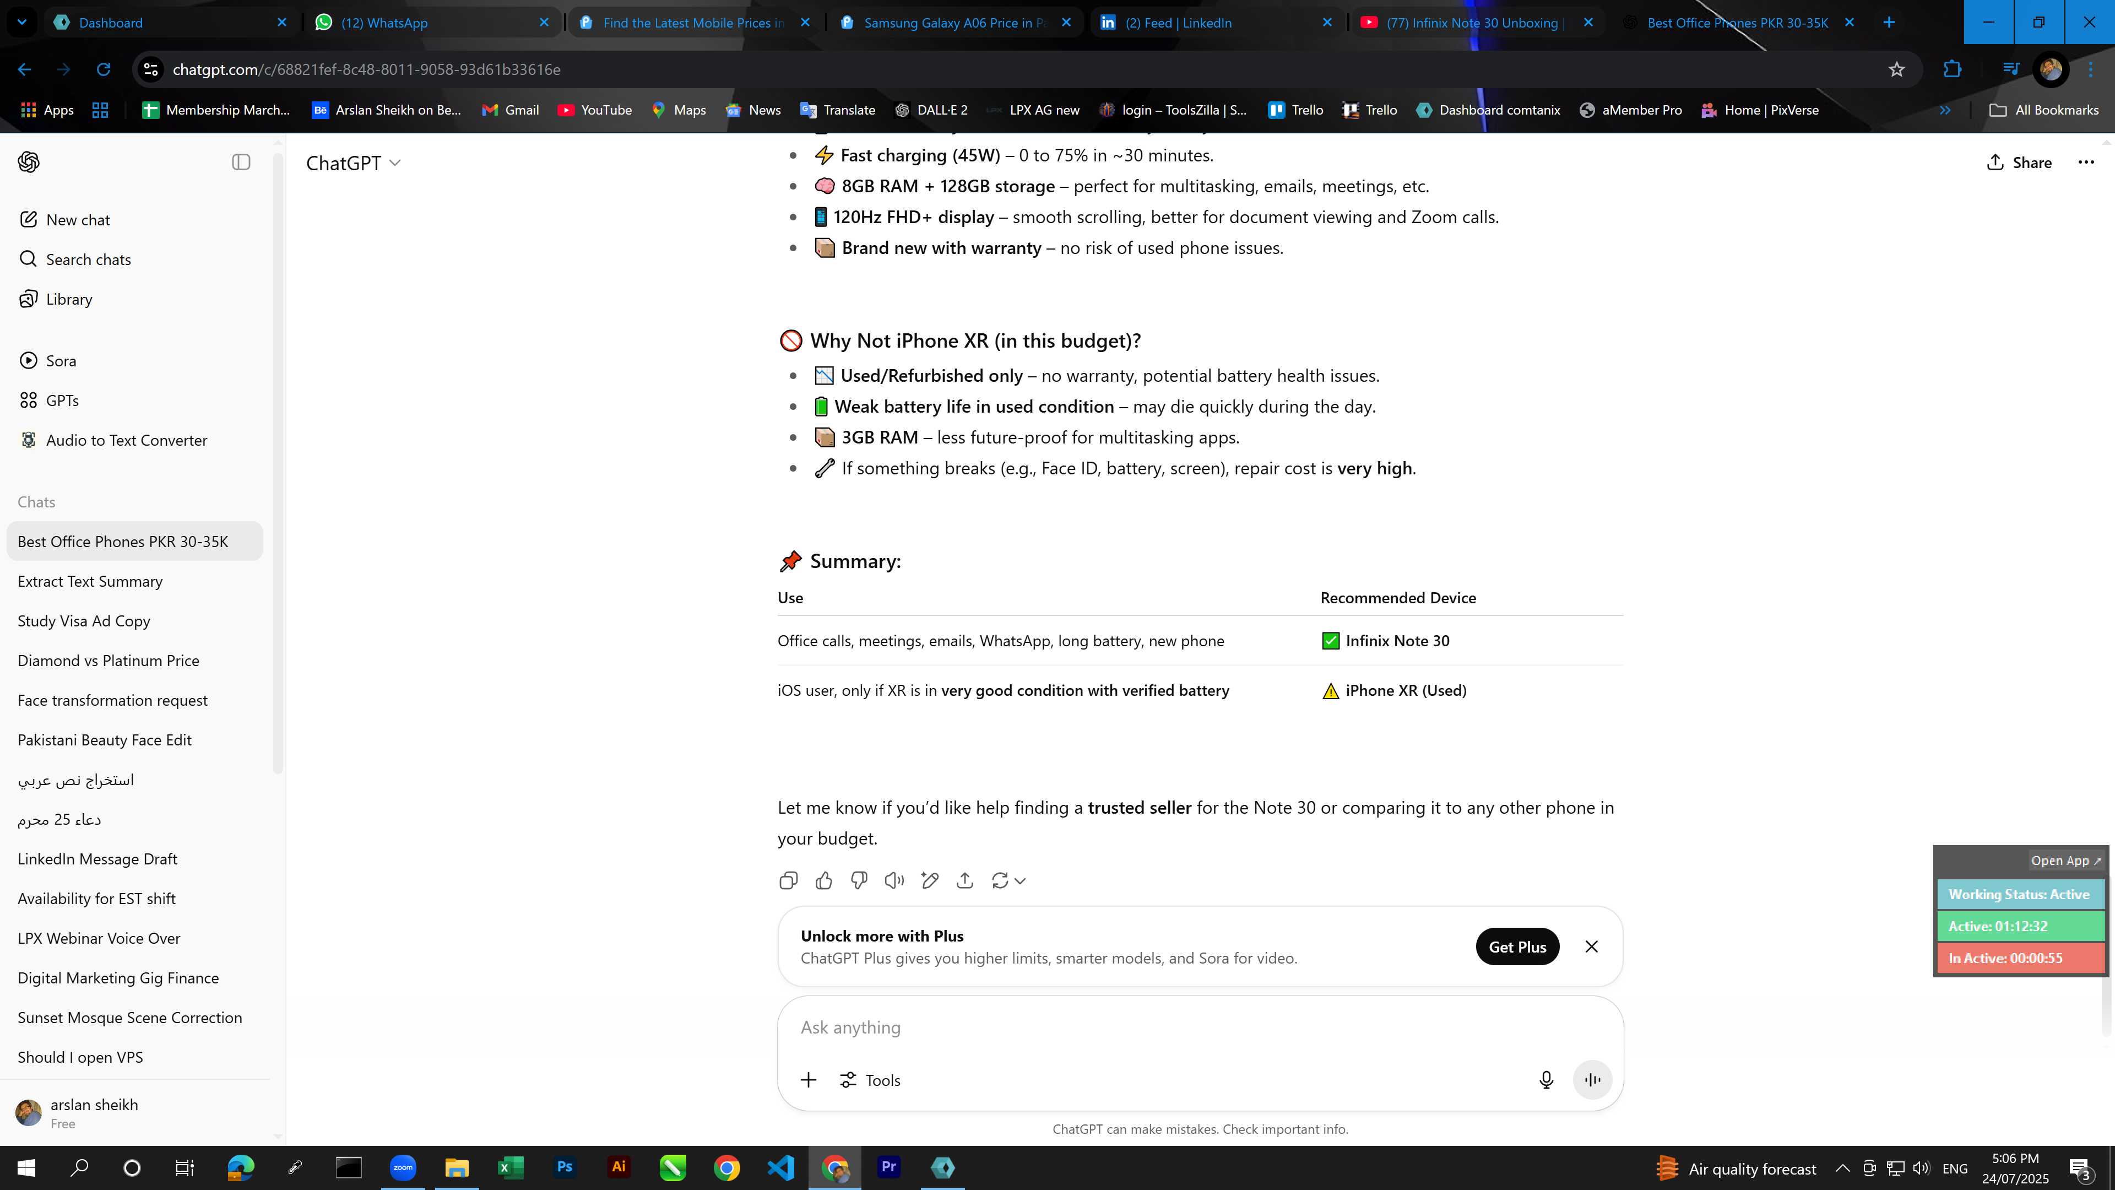
Task: Give thumbs up to the response
Action: [x=823, y=880]
